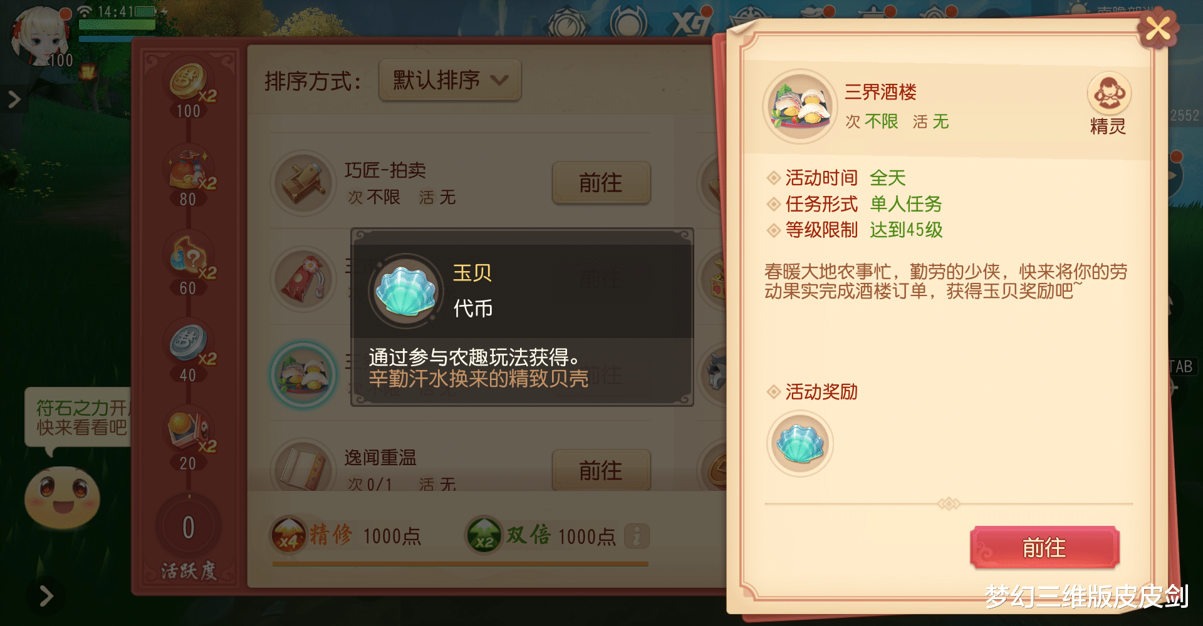The image size is (1203, 626).
Task: Expand the left side panel arrow at top
Action: point(14,99)
